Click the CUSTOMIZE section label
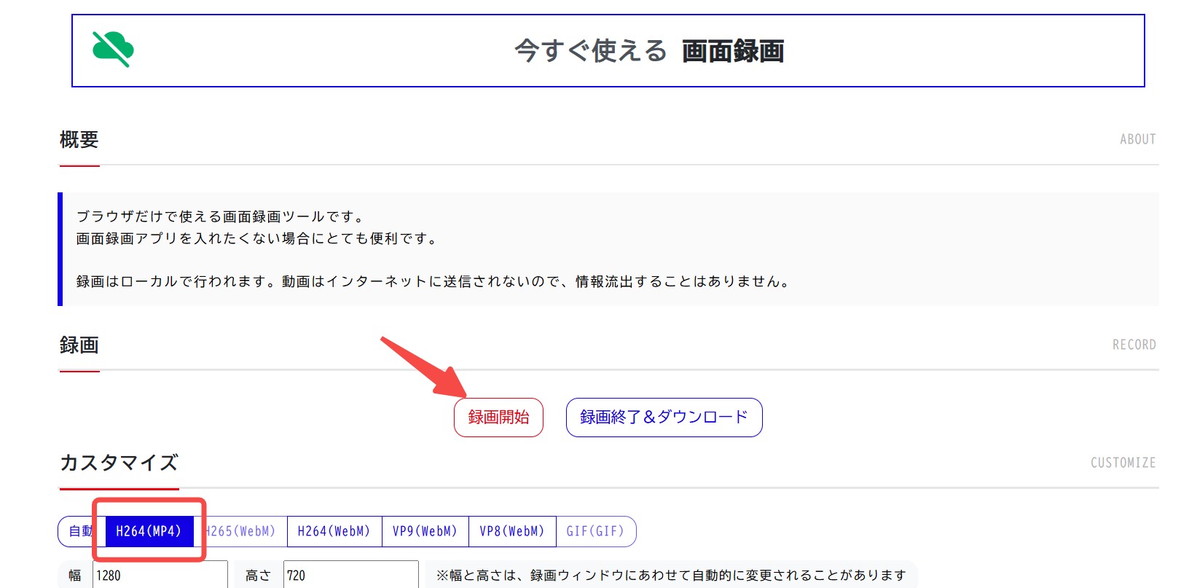Image resolution: width=1181 pixels, height=588 pixels. pyautogui.click(x=1123, y=463)
